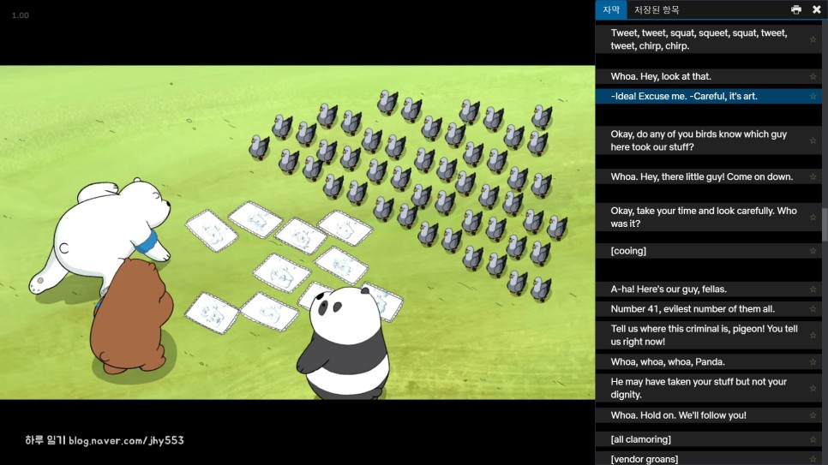Jump to 'Whoa, whoa, whoa, Panda.' subtitle

(708, 362)
